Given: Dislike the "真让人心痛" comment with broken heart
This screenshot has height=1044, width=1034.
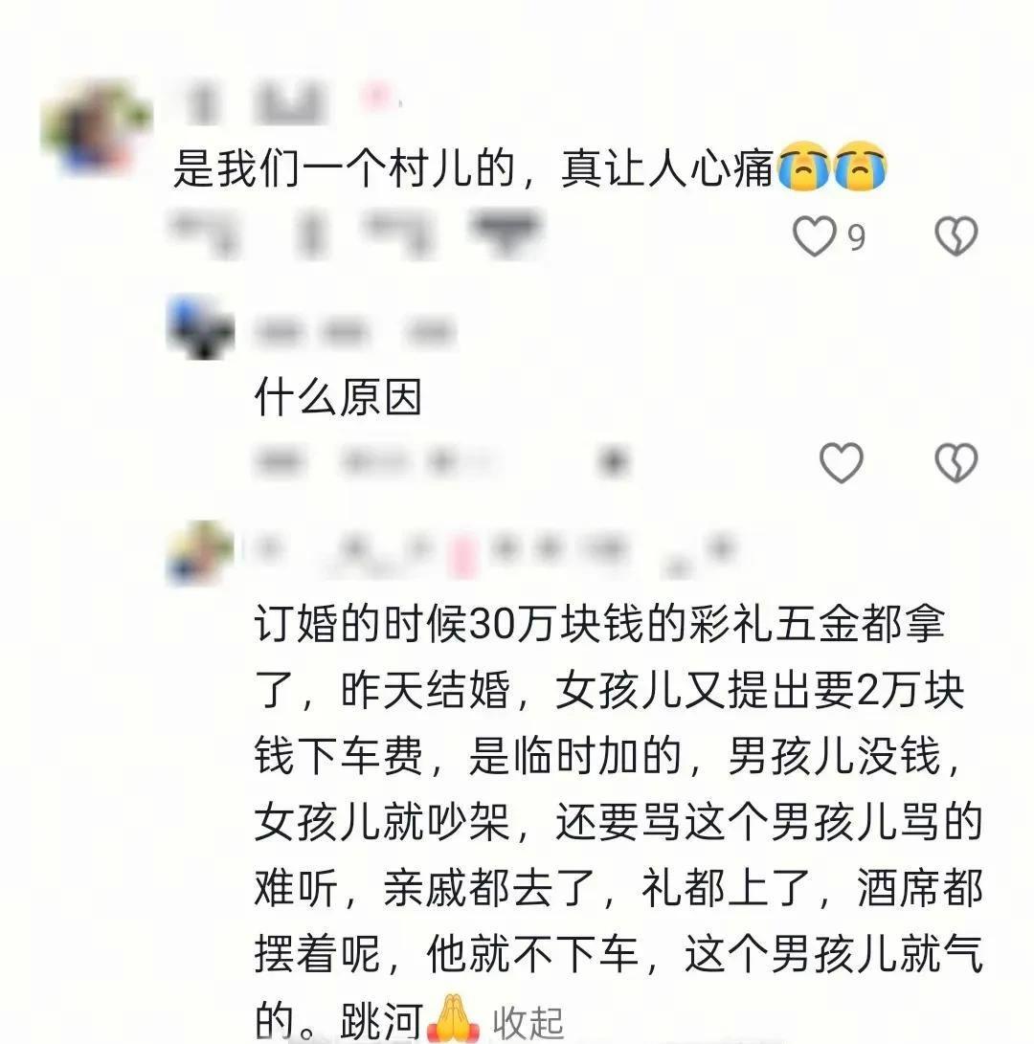Looking at the screenshot, I should [x=956, y=236].
